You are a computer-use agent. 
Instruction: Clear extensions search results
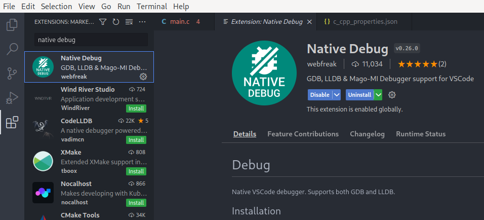pyautogui.click(x=129, y=22)
